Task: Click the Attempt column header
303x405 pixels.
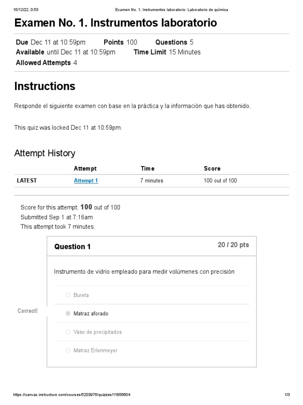Action: coord(85,168)
